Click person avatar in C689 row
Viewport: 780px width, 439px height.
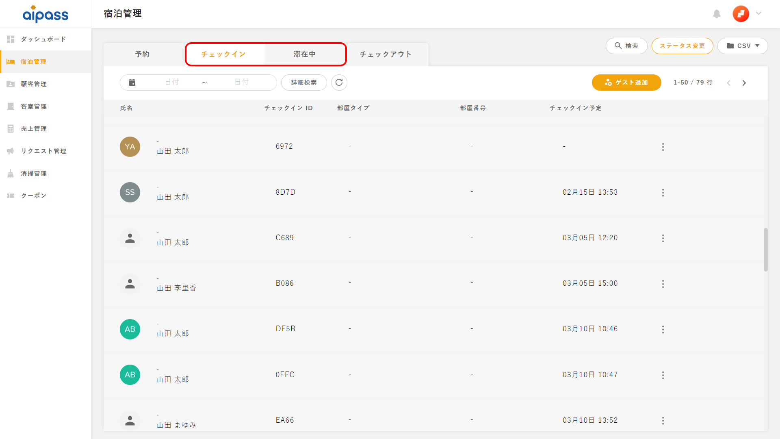click(130, 238)
